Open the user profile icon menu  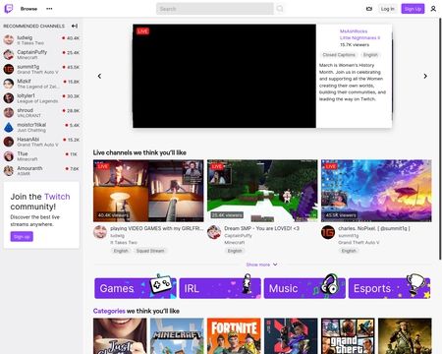[x=433, y=9]
